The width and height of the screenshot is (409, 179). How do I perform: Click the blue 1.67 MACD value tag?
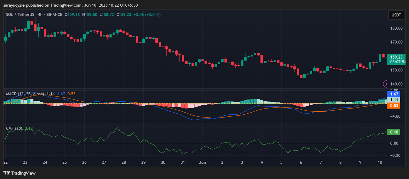394,94
